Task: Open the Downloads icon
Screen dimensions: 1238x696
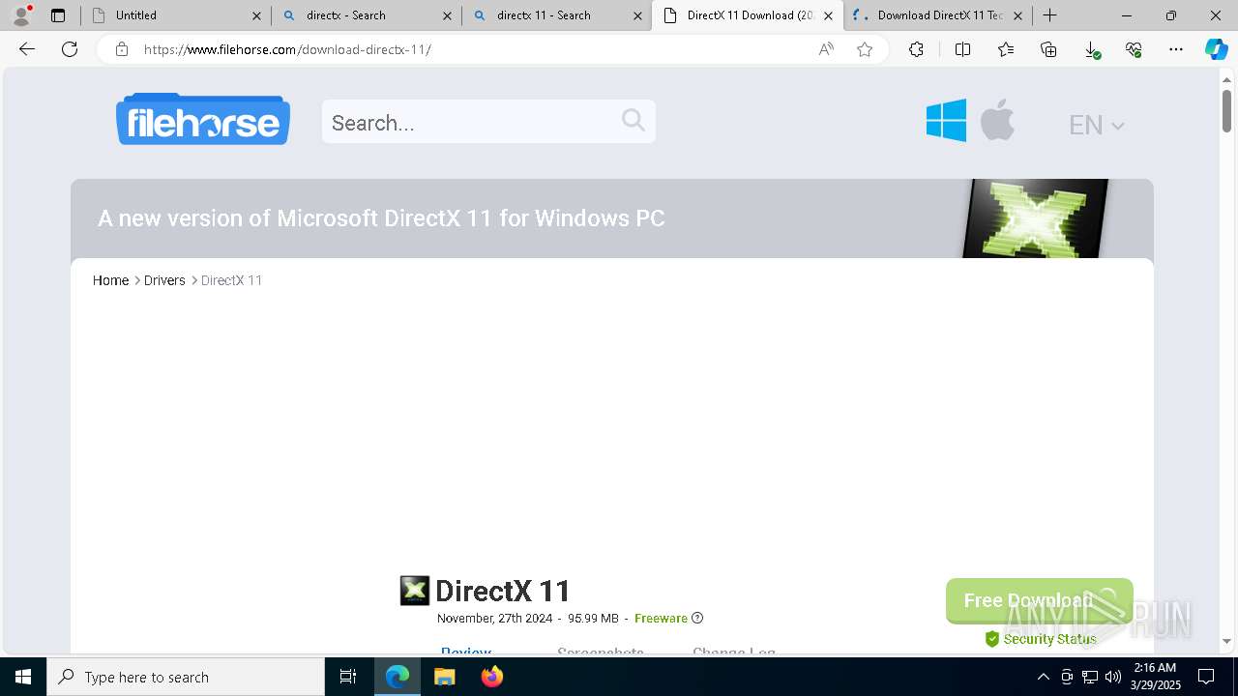Action: click(1091, 49)
